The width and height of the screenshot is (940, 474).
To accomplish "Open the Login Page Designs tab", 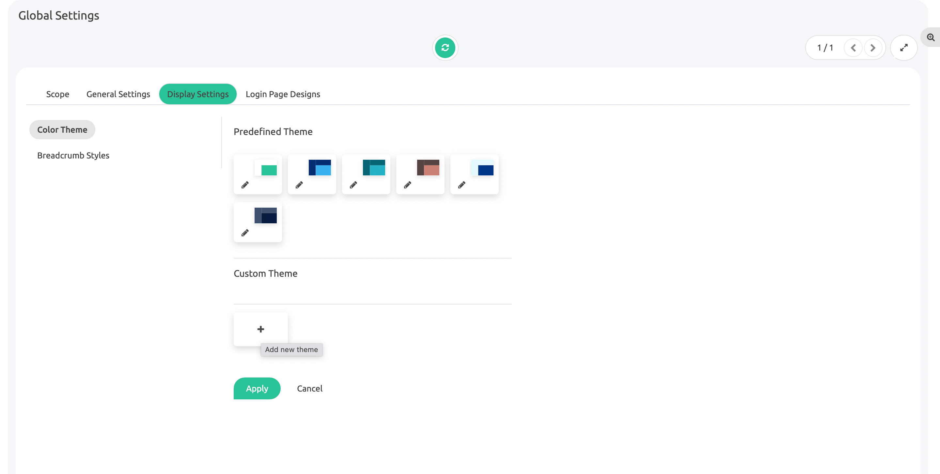I will (283, 94).
